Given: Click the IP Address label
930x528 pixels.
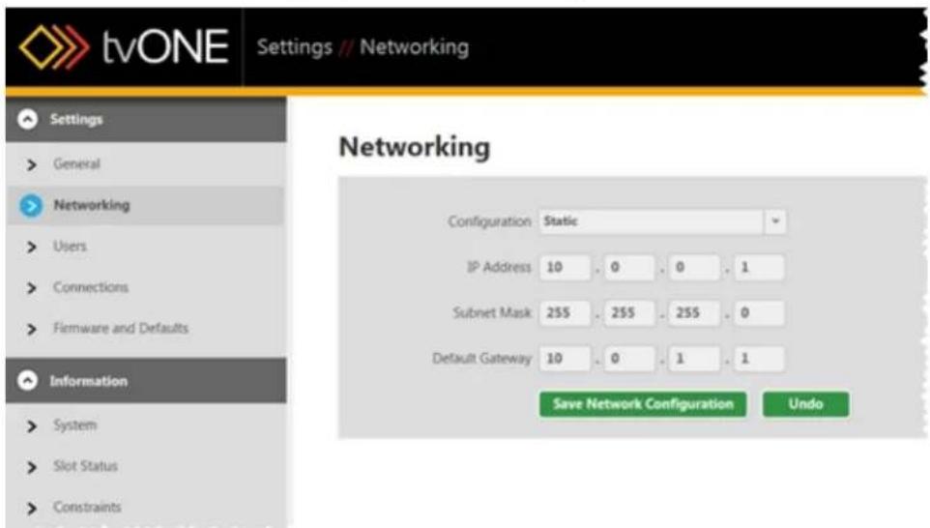Looking at the screenshot, I should [x=499, y=267].
